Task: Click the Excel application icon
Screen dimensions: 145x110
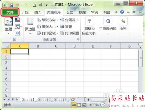Action: 5,5
